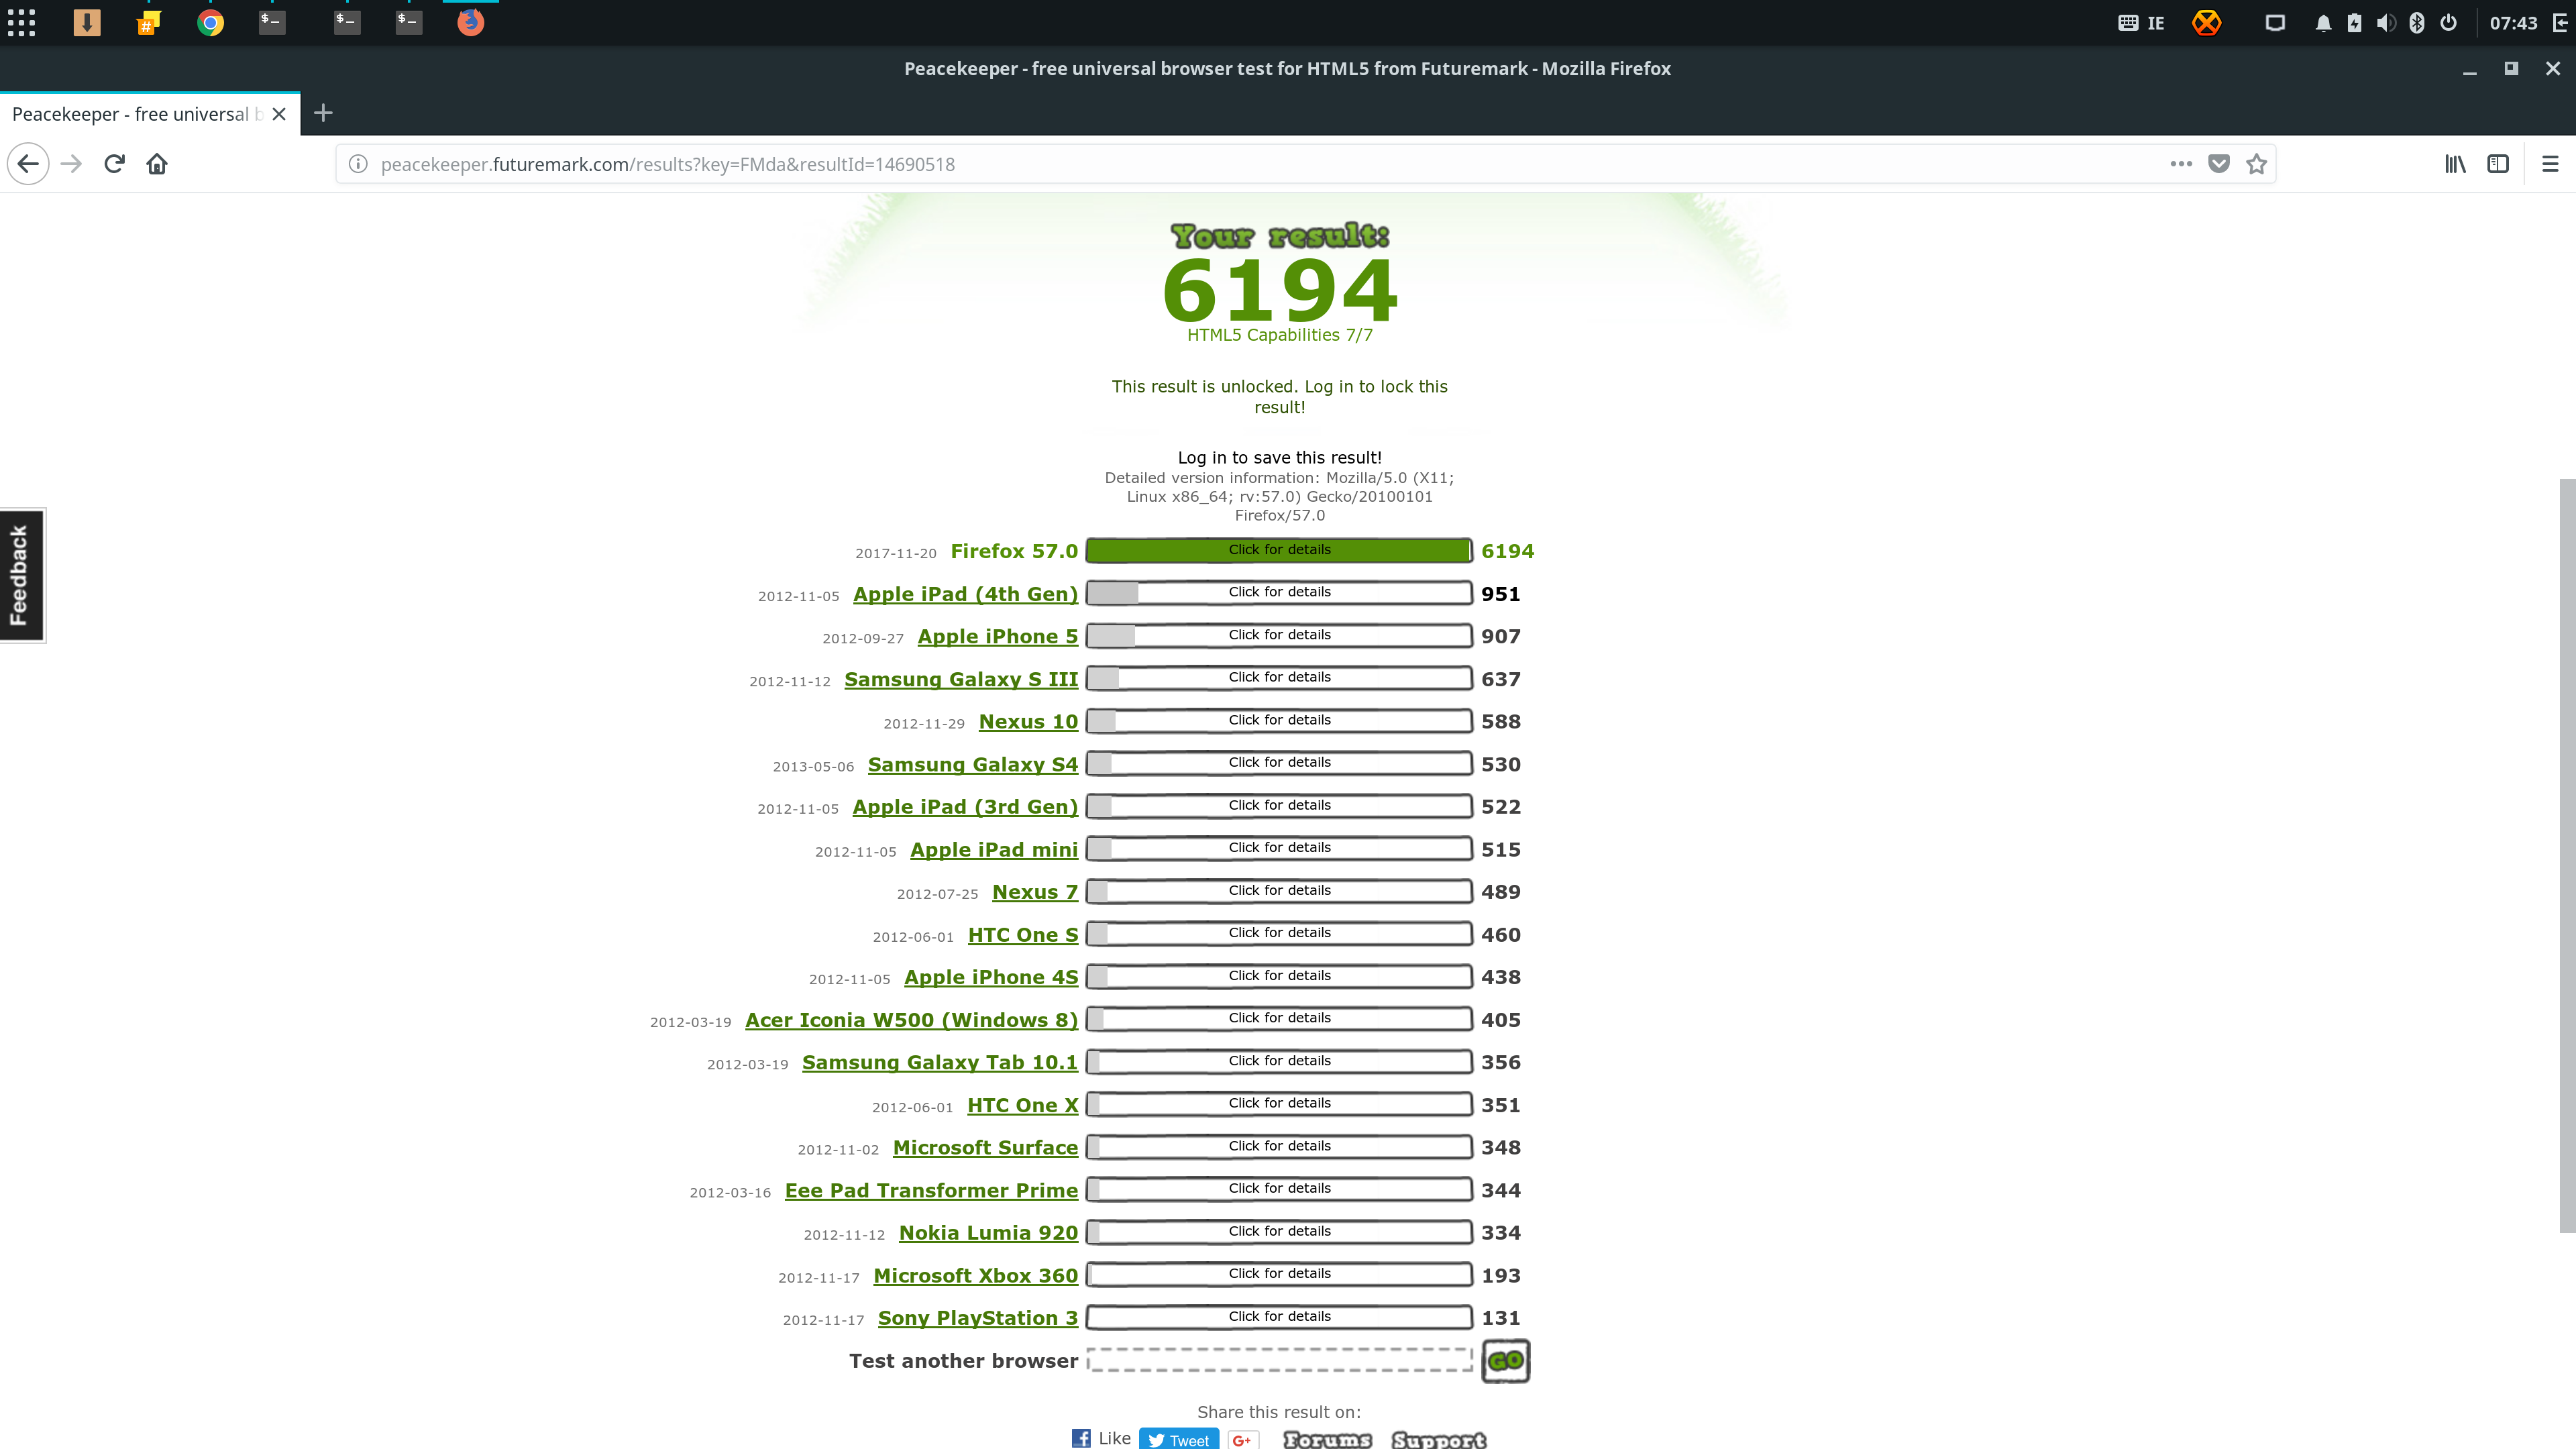Close the Peacekeeper tab
The image size is (2576, 1449).
[279, 114]
